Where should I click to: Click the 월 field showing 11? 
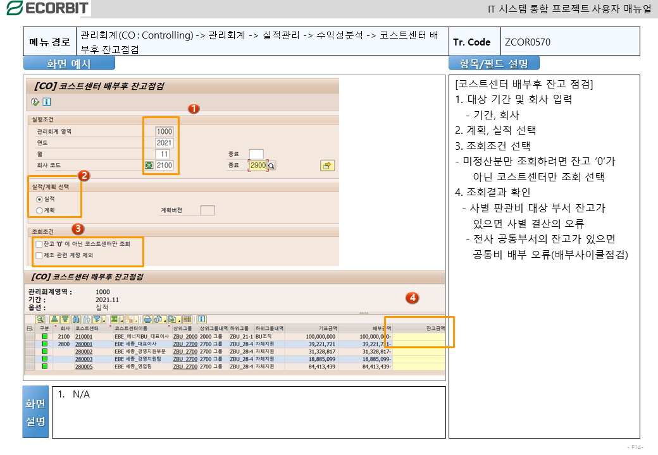[x=163, y=154]
